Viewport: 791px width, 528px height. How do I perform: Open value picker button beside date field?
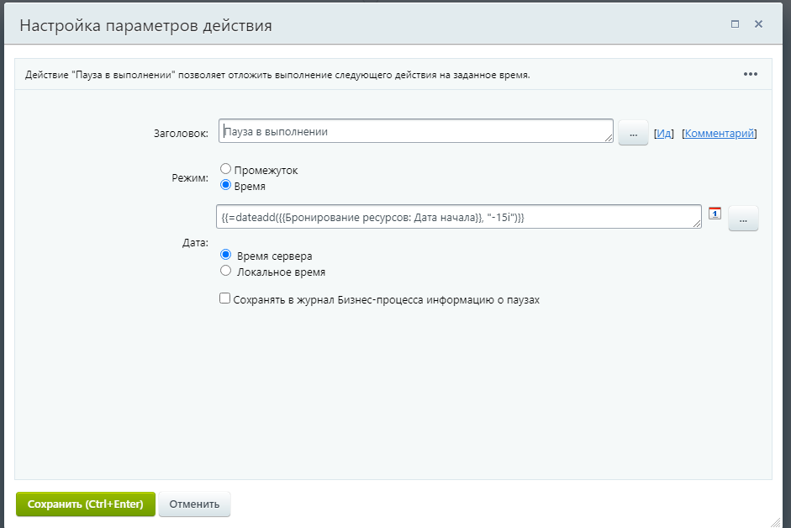point(743,219)
